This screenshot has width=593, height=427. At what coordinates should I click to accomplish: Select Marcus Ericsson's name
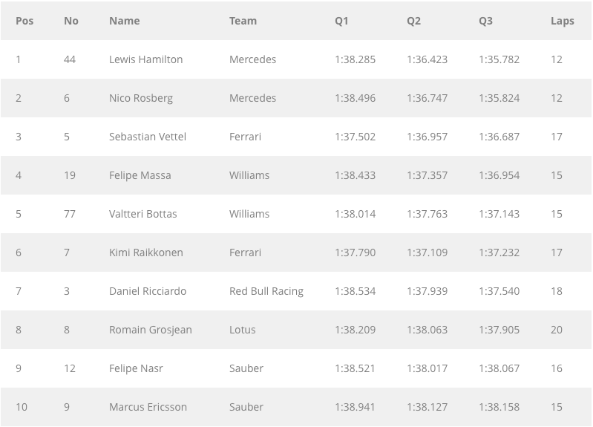tap(148, 407)
